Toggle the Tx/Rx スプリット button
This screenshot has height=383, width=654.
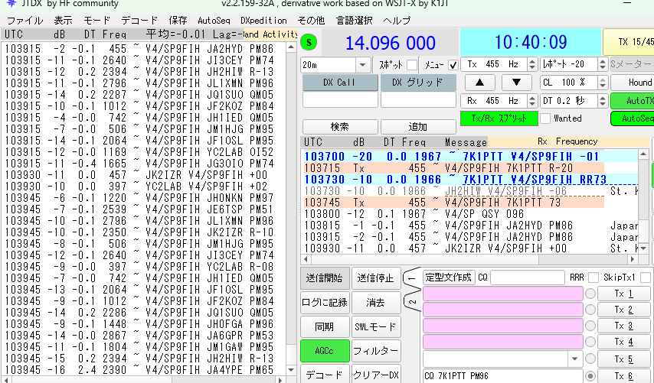tap(499, 118)
